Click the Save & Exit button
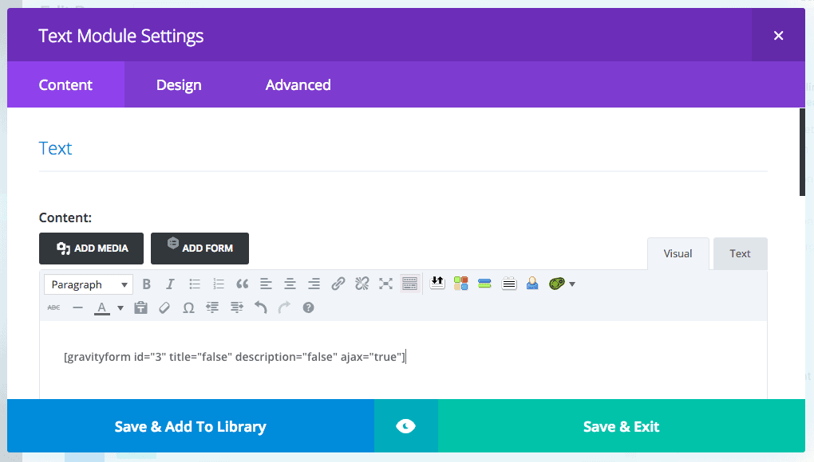The image size is (814, 462). click(x=622, y=426)
